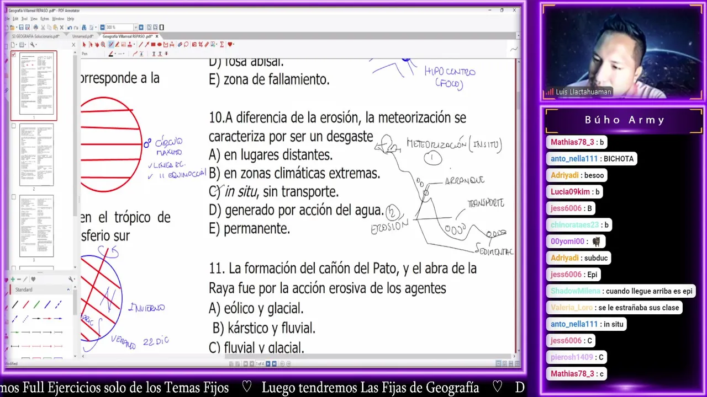Select the Stamp tool
The width and height of the screenshot is (707, 397).
[130, 45]
